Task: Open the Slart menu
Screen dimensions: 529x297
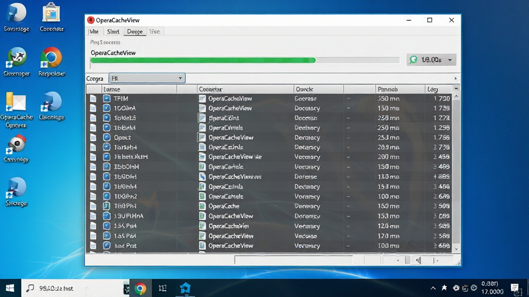Action: pos(113,31)
